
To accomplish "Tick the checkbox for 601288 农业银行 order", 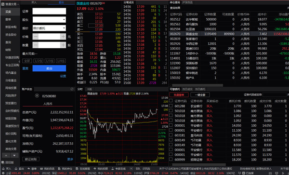I will pyautogui.click(x=171, y=106).
